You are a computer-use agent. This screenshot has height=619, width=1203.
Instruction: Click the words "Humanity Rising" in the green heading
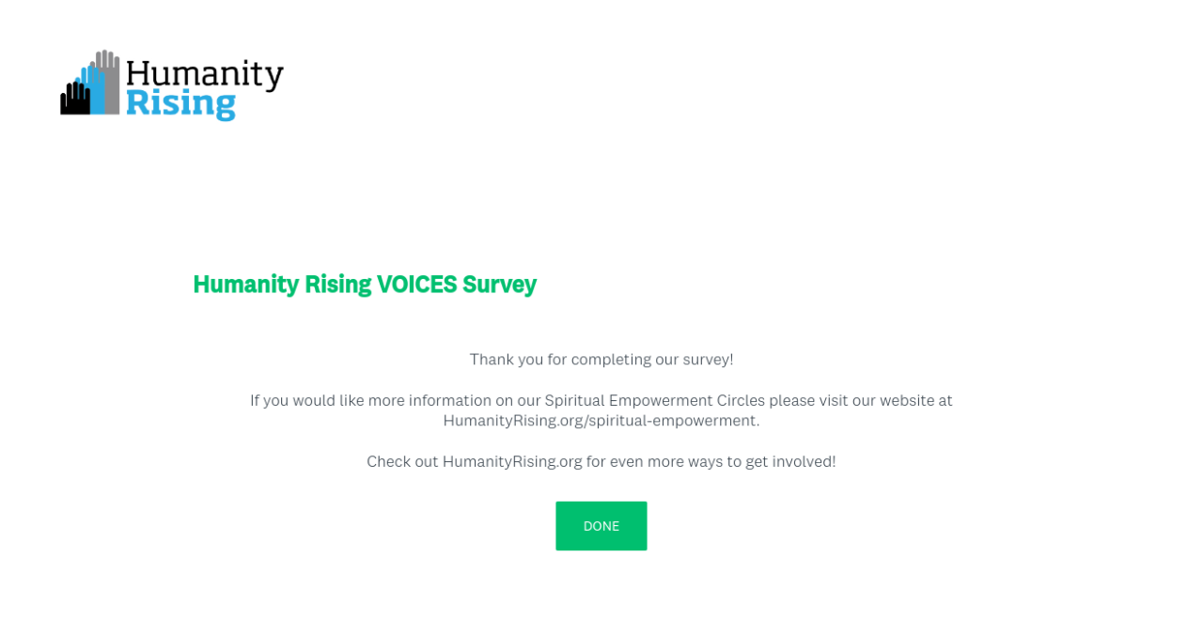tap(282, 284)
